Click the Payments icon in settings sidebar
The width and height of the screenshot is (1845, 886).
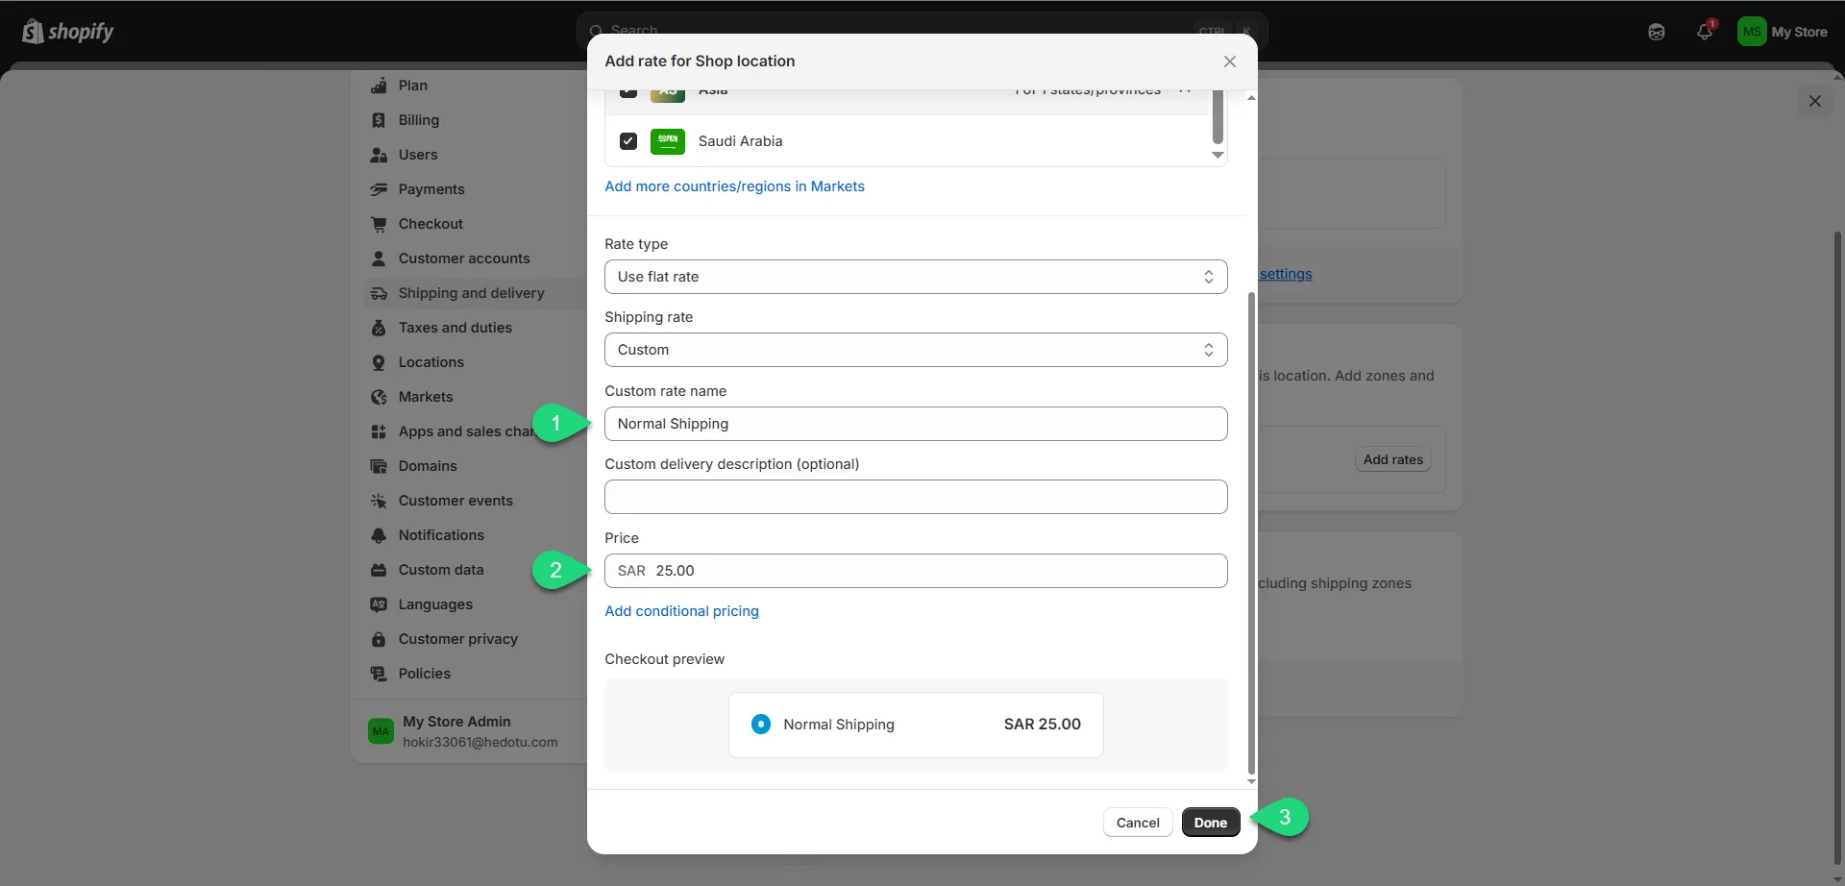pyautogui.click(x=379, y=189)
